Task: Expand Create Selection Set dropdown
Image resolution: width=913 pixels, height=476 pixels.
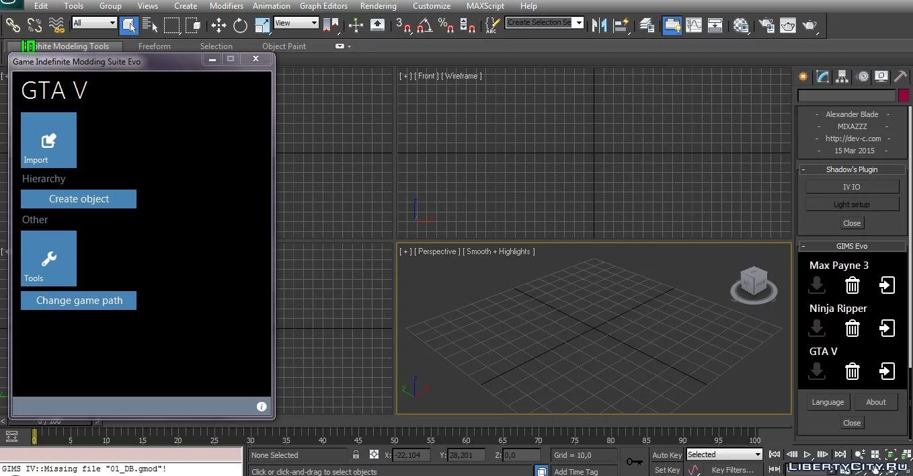Action: [579, 23]
